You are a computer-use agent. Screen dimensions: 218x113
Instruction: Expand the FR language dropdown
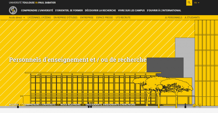pos(197,3)
